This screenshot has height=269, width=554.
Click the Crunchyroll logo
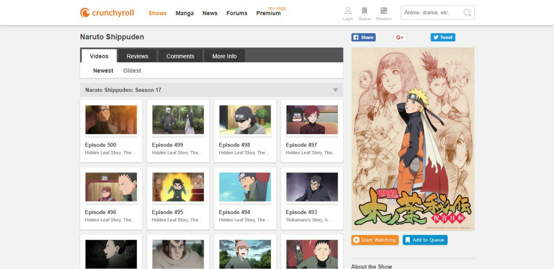coord(107,13)
